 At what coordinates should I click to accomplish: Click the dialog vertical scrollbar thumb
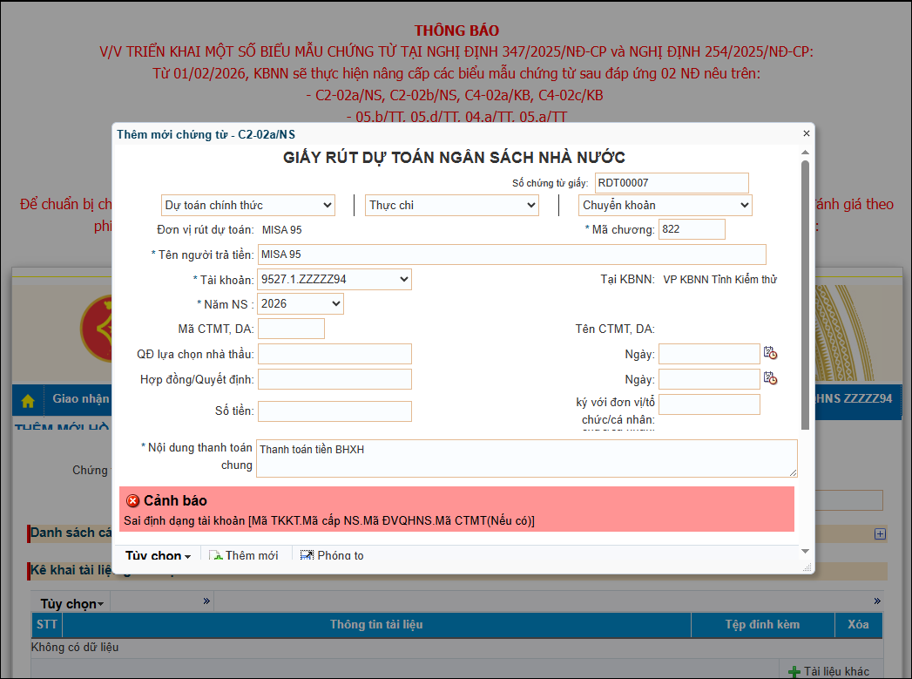(x=805, y=295)
